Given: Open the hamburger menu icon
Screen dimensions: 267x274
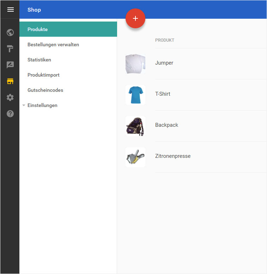Looking at the screenshot, I should (11, 10).
